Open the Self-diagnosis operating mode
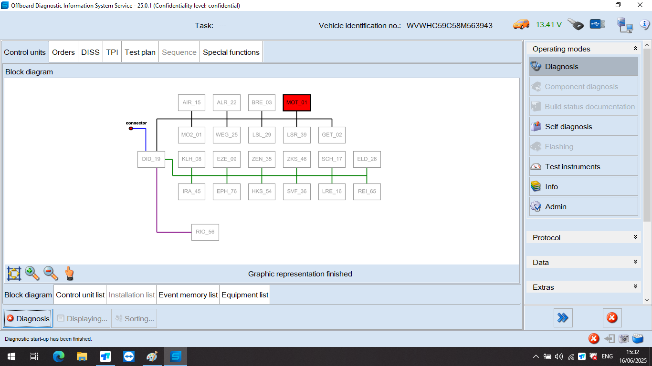This screenshot has width=652, height=366. tap(568, 126)
